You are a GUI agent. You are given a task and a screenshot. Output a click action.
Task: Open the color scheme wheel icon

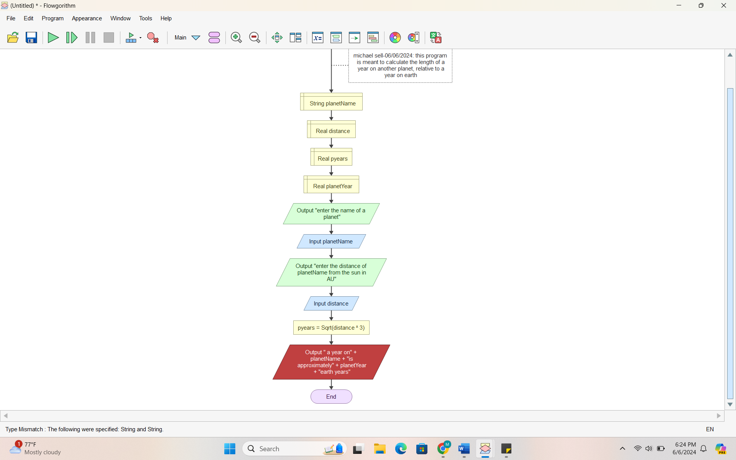pyautogui.click(x=395, y=38)
